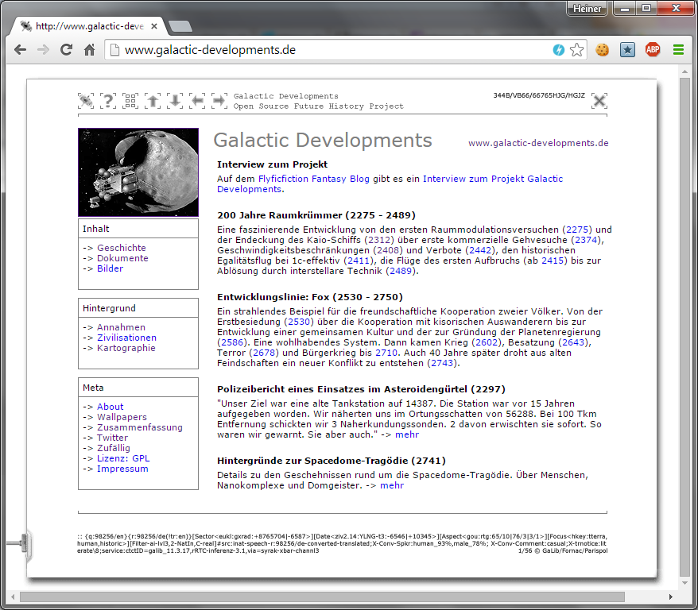Open the Adblock Plus ABP icon

[653, 50]
